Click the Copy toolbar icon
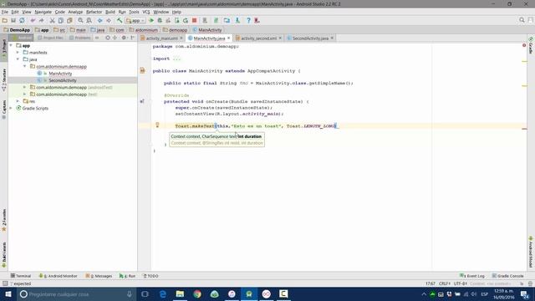This screenshot has height=301, width=535. [61, 20]
